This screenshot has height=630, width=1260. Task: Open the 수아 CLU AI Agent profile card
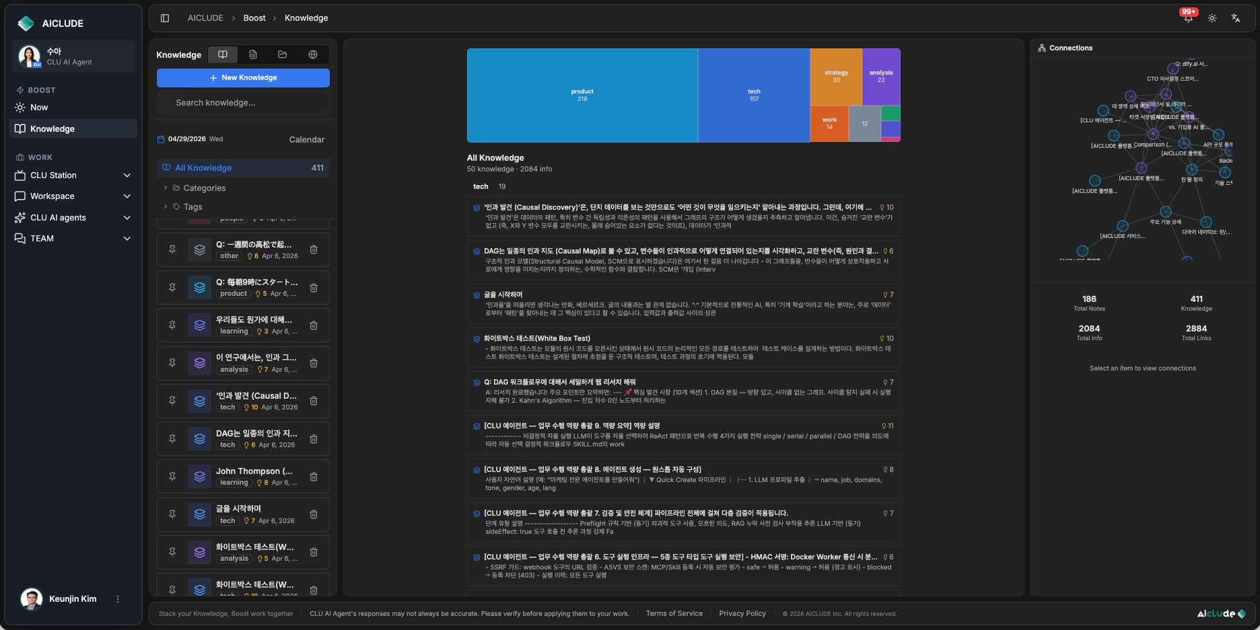click(x=73, y=56)
